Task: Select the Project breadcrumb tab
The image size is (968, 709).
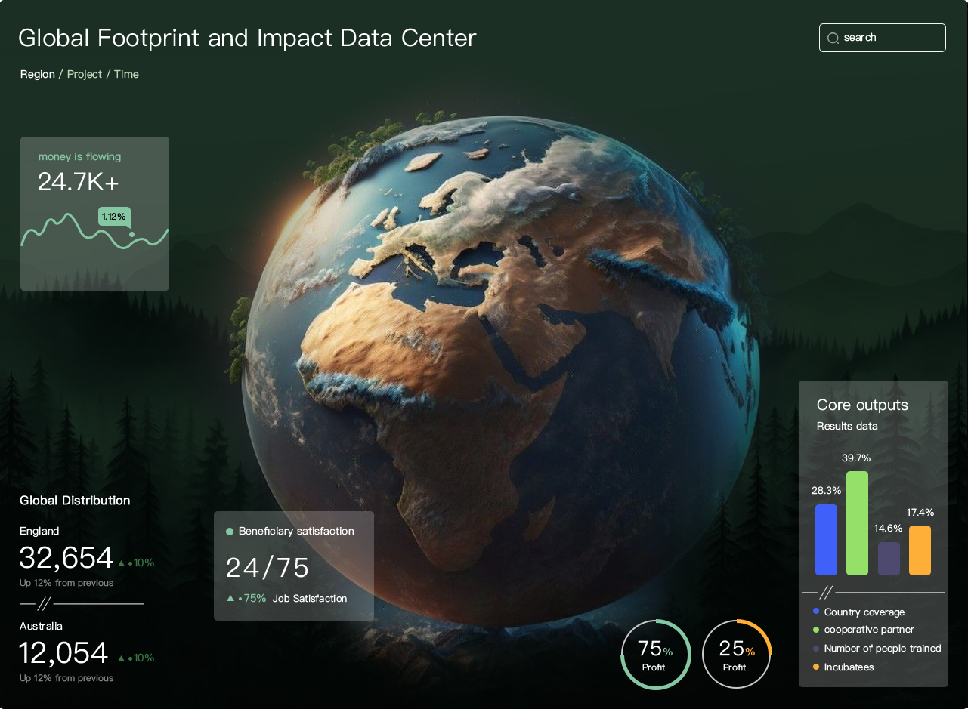Action: [85, 74]
